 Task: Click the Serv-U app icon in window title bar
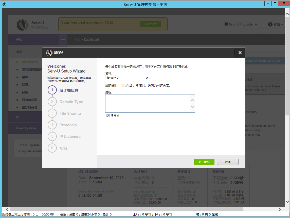coord(4,4)
